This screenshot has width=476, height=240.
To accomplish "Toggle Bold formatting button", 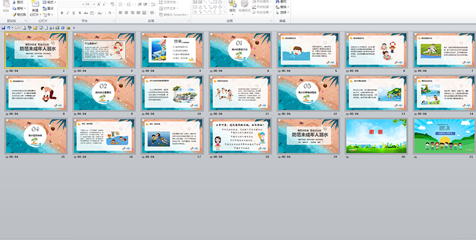I will 62,13.
